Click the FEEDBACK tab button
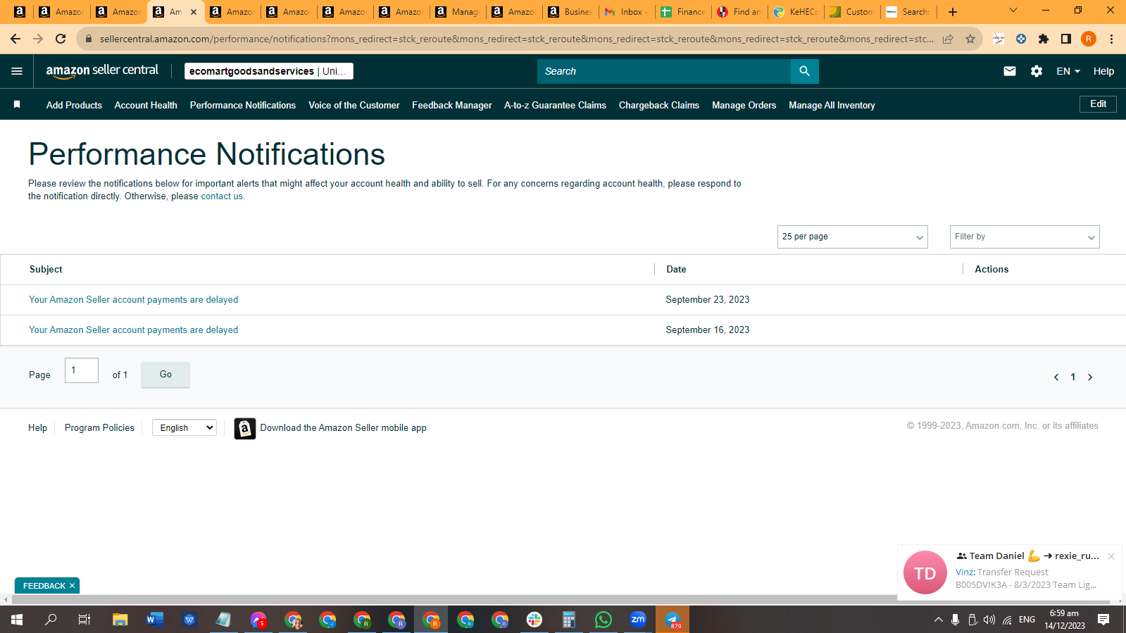The width and height of the screenshot is (1126, 633). pyautogui.click(x=44, y=586)
